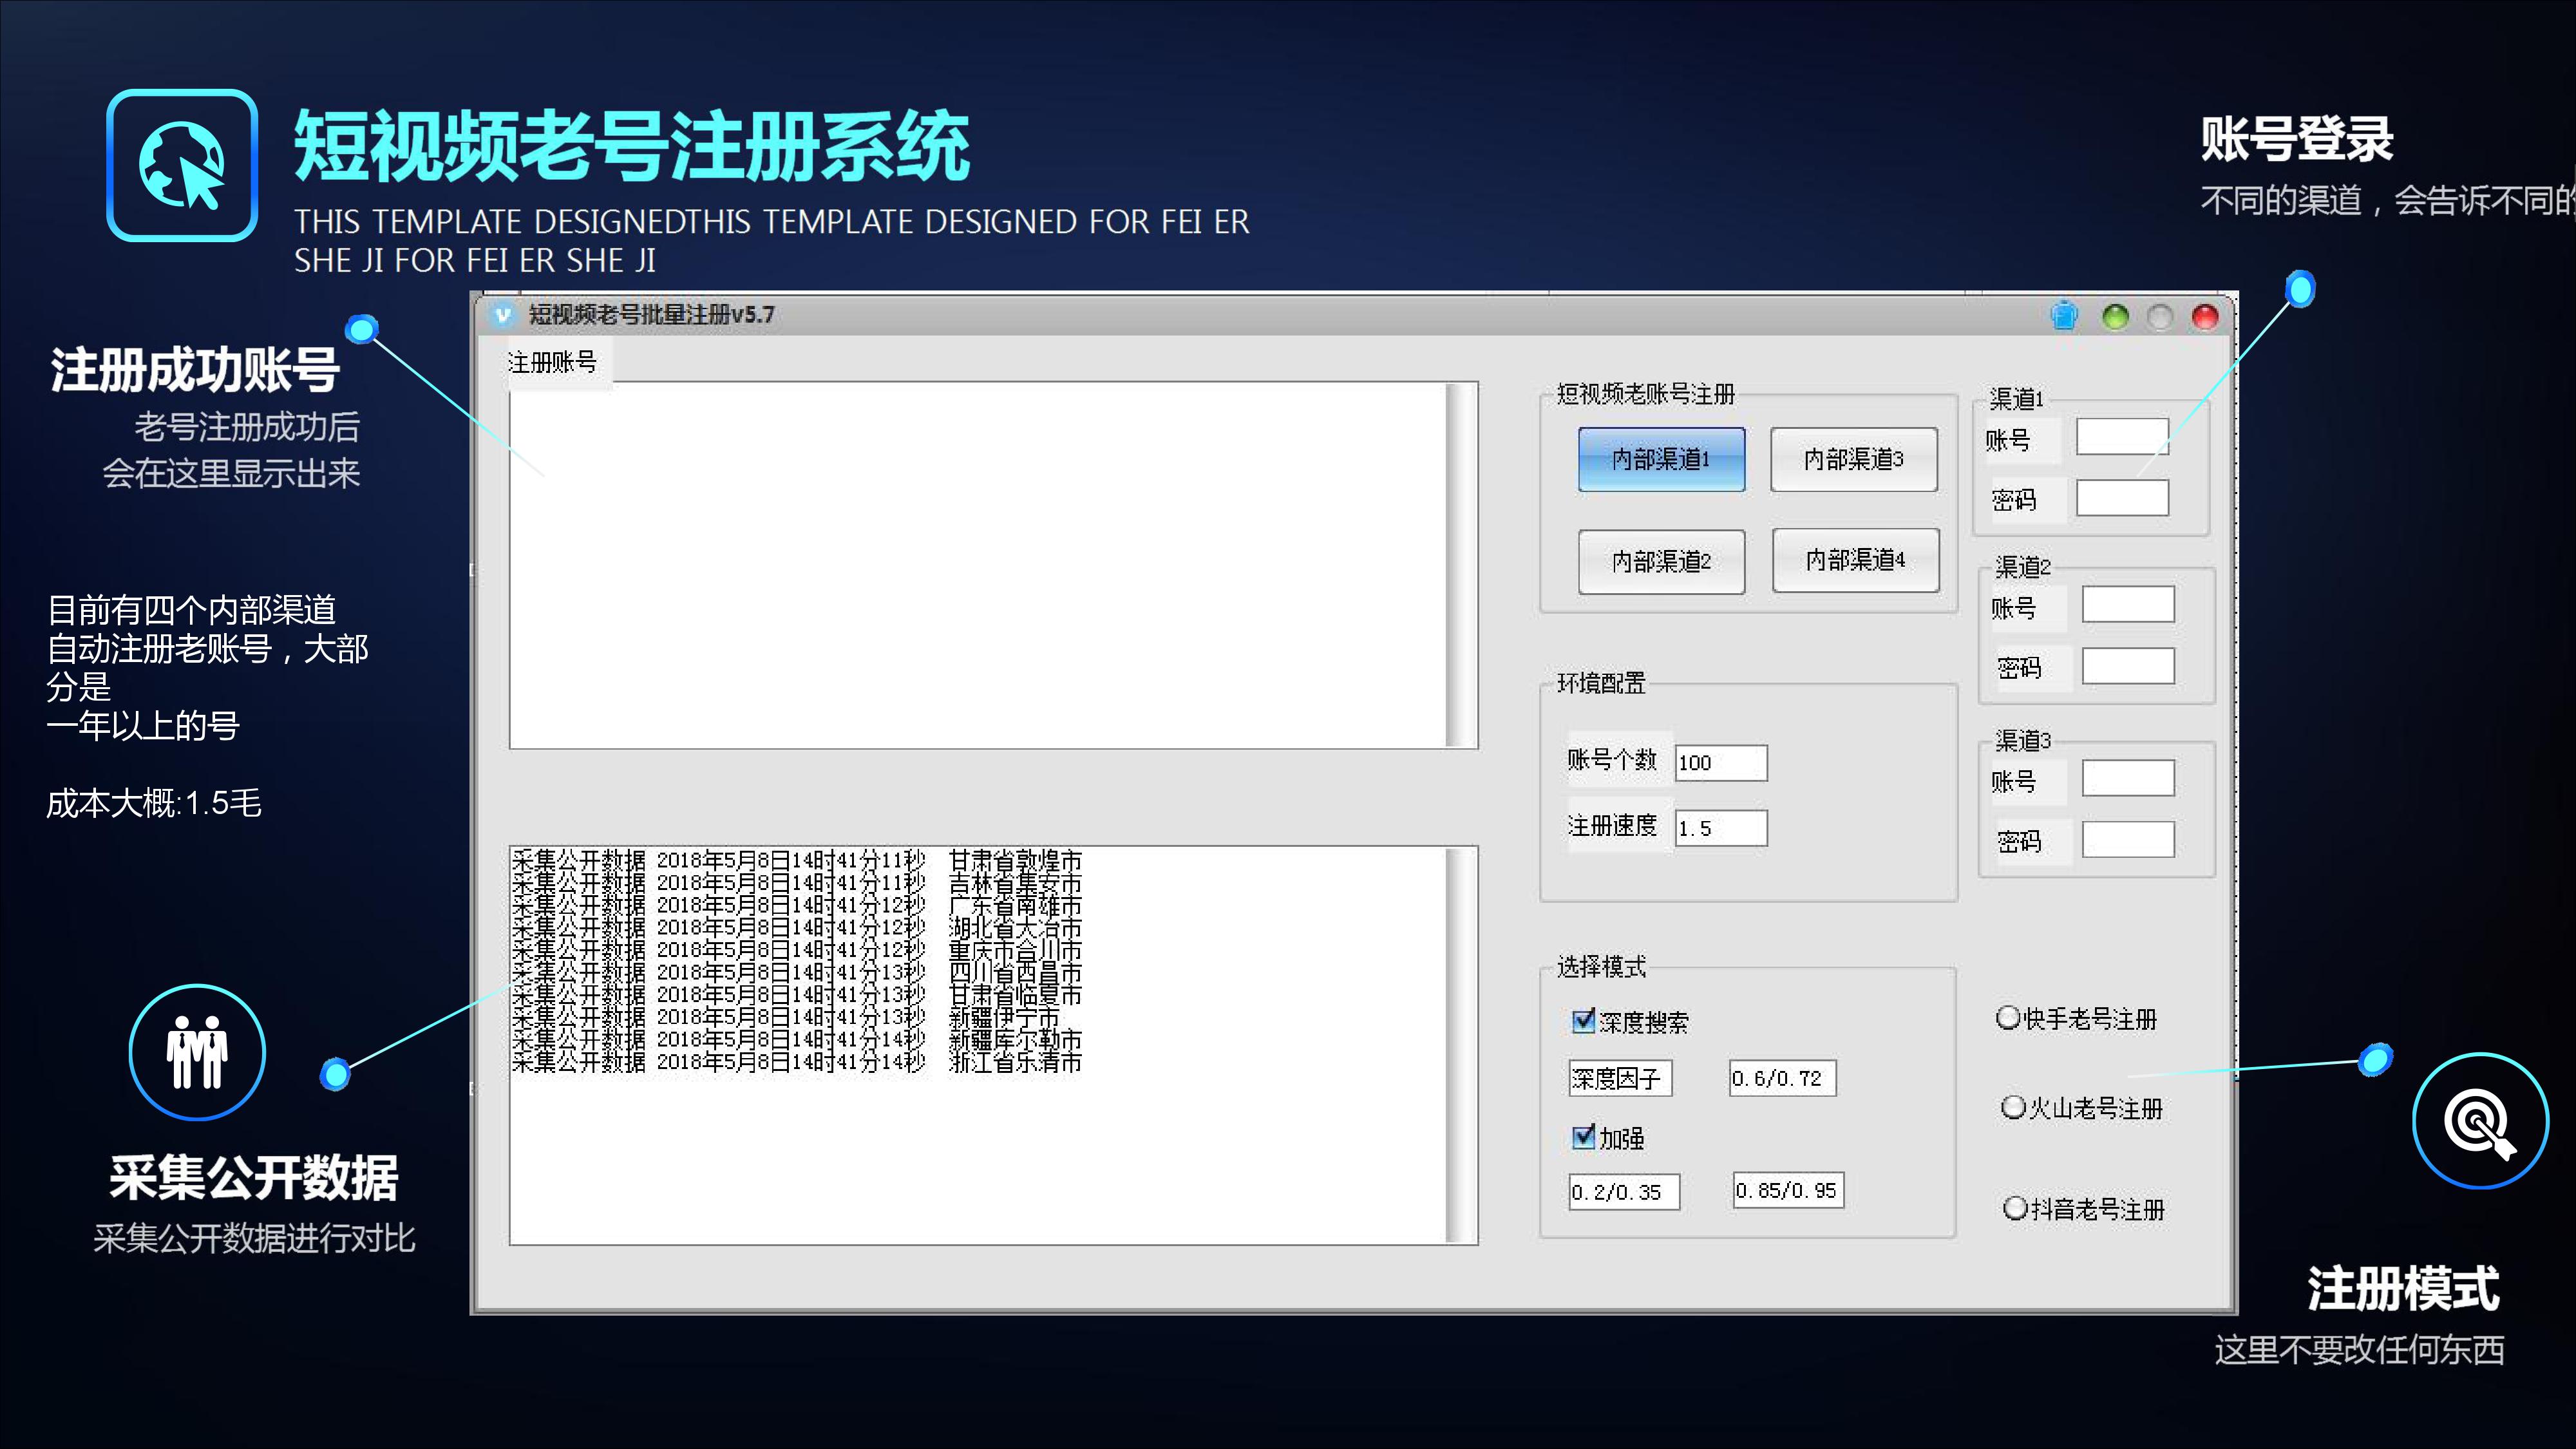Click the 内部渠道3 button

[x=1853, y=459]
